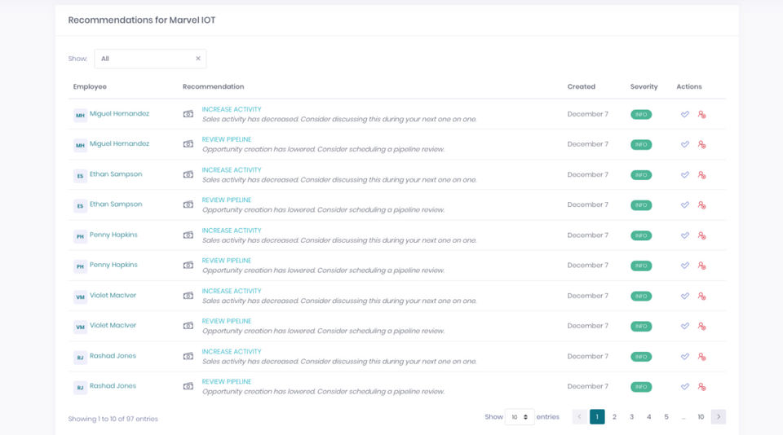Click checkmark for Penny Hopkins' Review Pipeline row
Image resolution: width=783 pixels, height=435 pixels.
coord(685,266)
